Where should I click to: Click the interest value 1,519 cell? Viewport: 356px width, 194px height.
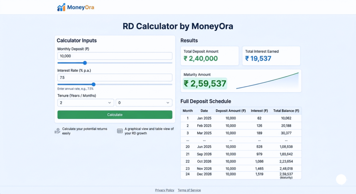click(x=259, y=174)
